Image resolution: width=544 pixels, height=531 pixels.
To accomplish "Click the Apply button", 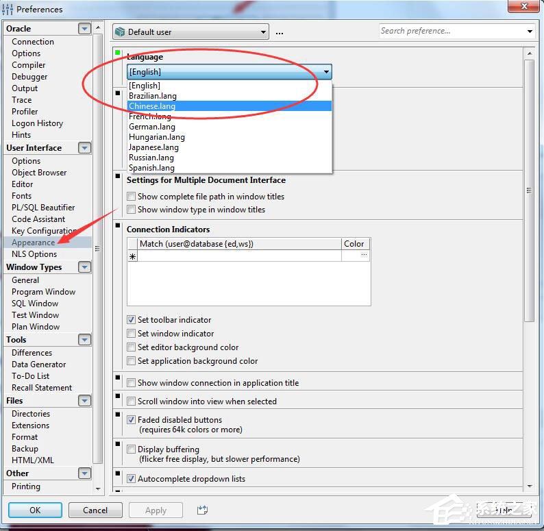I will coord(156,510).
